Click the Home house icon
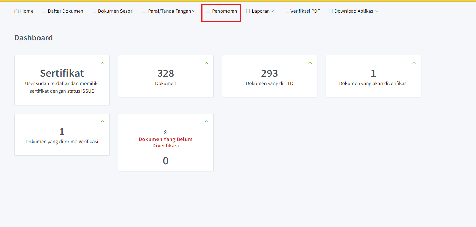476x227 pixels. [x=16, y=11]
